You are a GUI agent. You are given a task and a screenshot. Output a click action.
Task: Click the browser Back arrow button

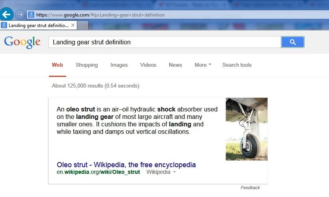pos(6,15)
